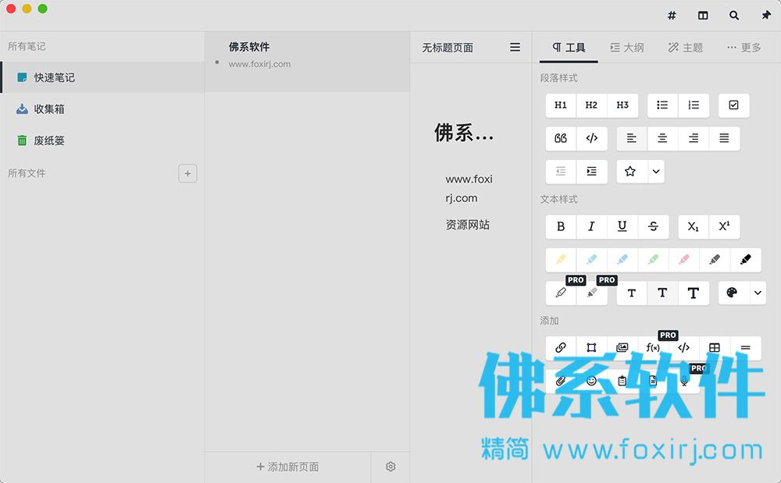Image resolution: width=781 pixels, height=483 pixels.
Task: Center align the text
Action: pyautogui.click(x=662, y=138)
